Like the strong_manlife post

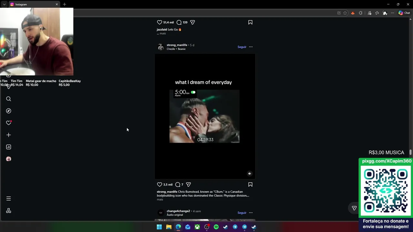point(159,185)
